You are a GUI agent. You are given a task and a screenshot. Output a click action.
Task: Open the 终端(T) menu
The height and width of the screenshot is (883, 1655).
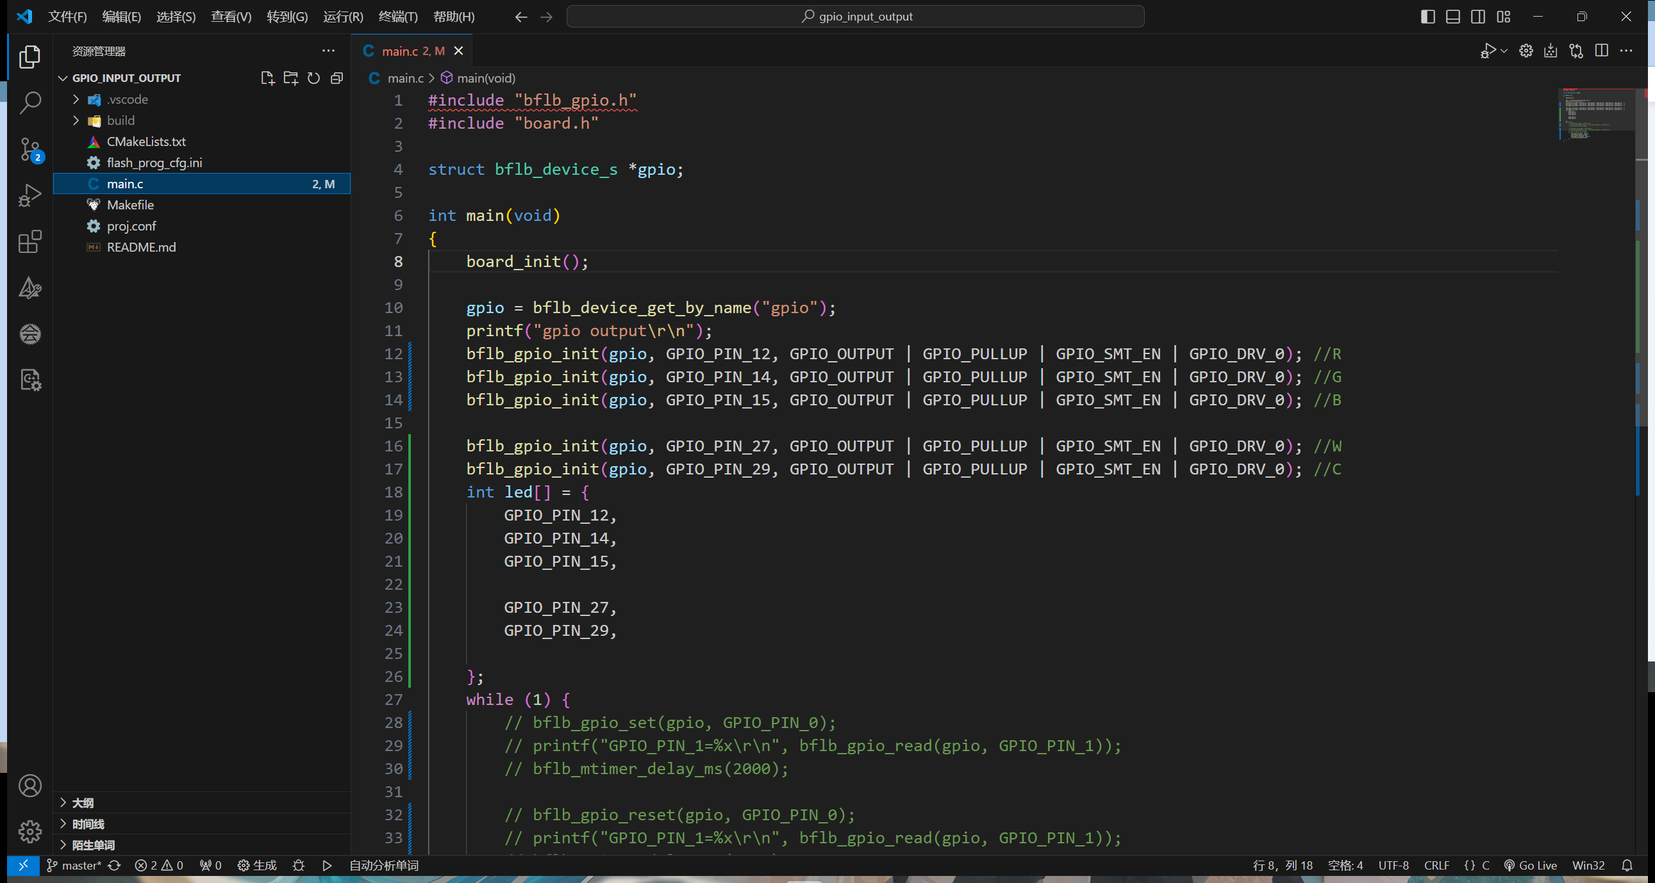pos(397,17)
